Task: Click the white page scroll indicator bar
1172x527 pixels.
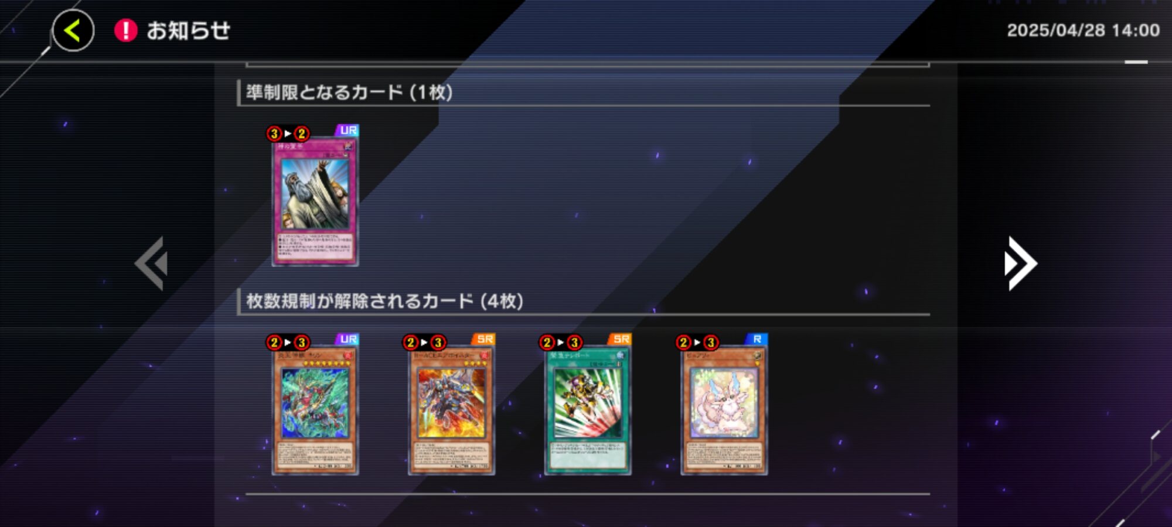Action: [x=1136, y=62]
